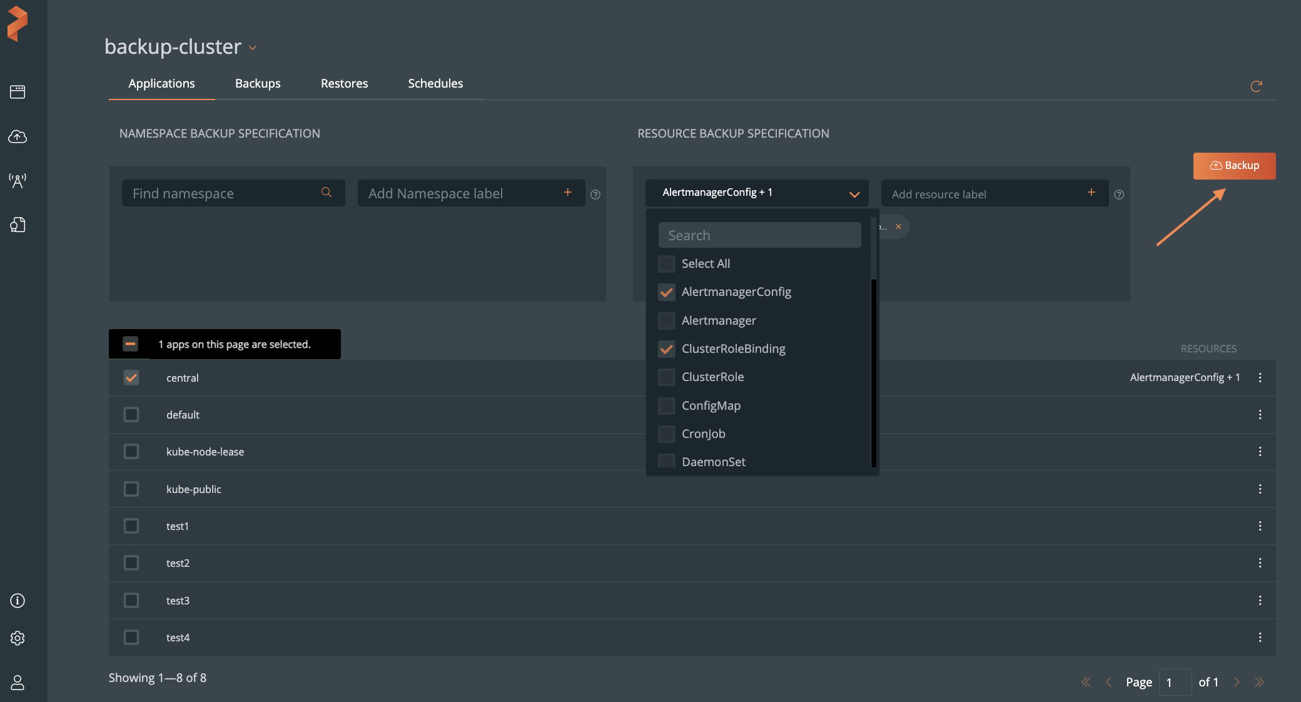This screenshot has width=1301, height=702.
Task: Tick the Select All checkbox
Action: 667,264
